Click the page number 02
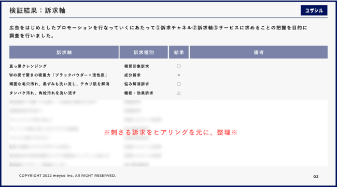The image size is (337, 187). 316,177
